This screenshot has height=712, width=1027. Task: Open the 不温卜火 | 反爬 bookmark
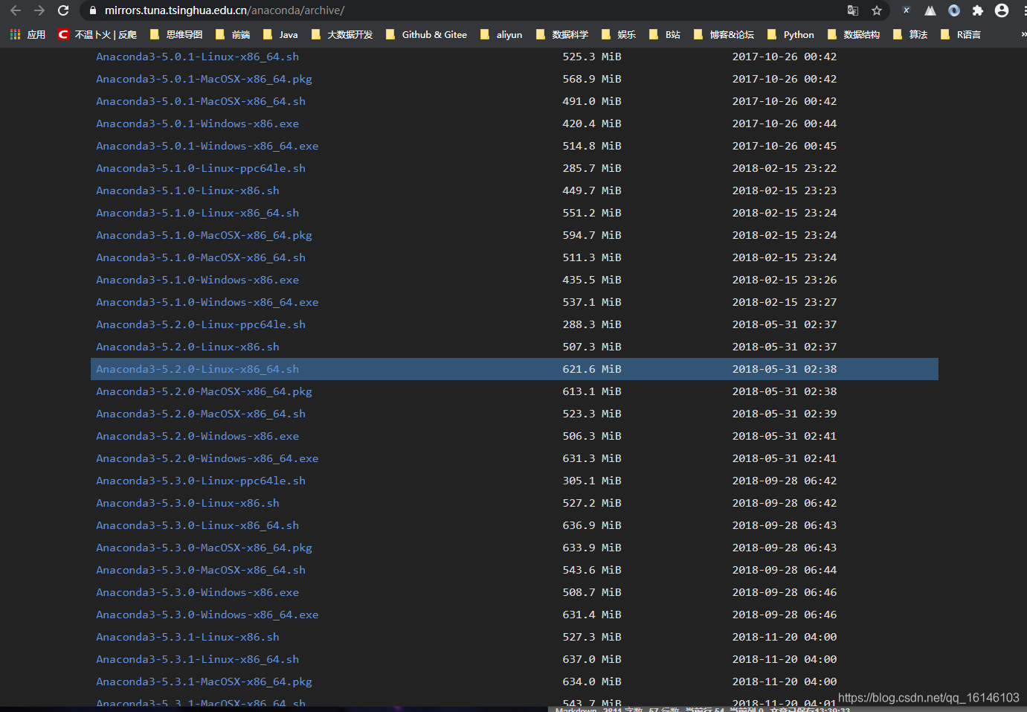point(97,34)
